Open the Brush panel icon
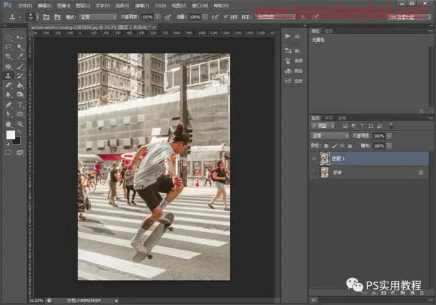Image resolution: width=436 pixels, height=305 pixels. tap(288, 61)
